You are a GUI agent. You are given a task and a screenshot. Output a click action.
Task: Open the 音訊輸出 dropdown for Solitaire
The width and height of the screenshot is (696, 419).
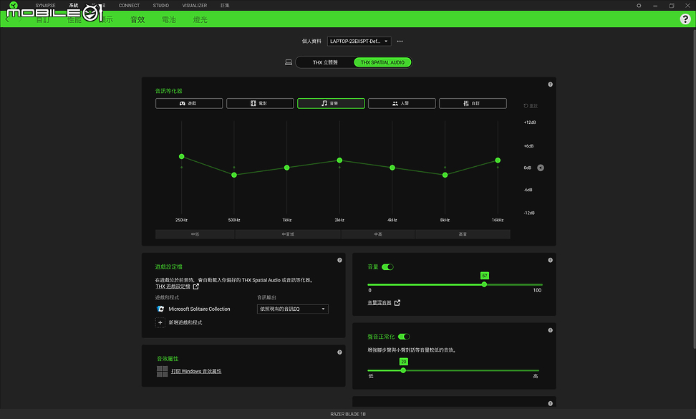coord(293,309)
